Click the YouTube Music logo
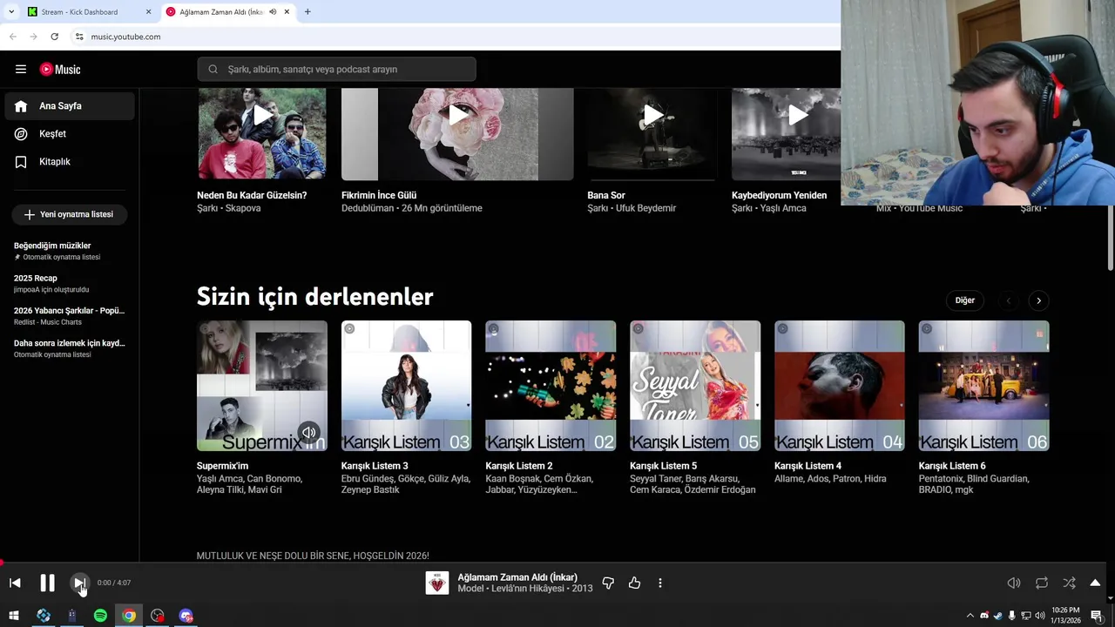1115x627 pixels. click(60, 70)
